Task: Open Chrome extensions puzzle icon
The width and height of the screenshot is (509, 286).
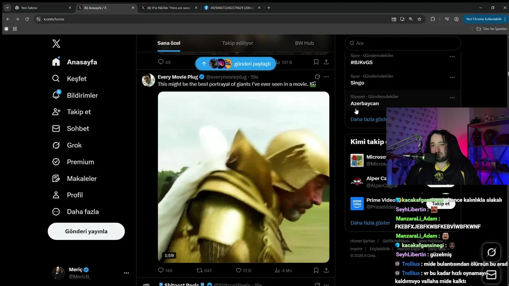Action: click(x=433, y=19)
